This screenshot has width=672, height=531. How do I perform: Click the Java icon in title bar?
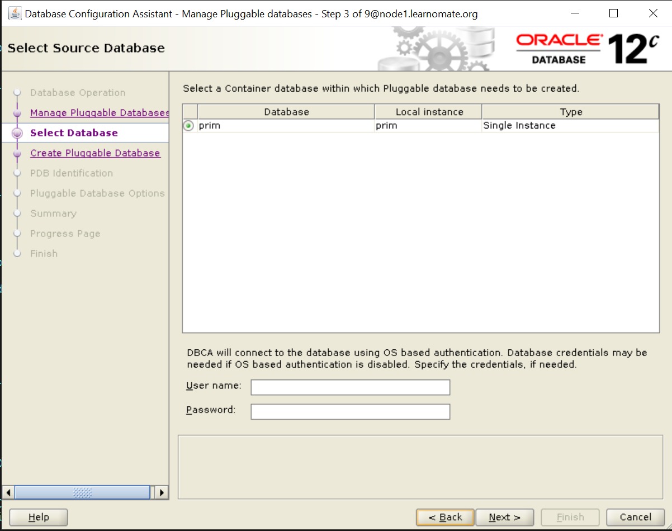(15, 14)
